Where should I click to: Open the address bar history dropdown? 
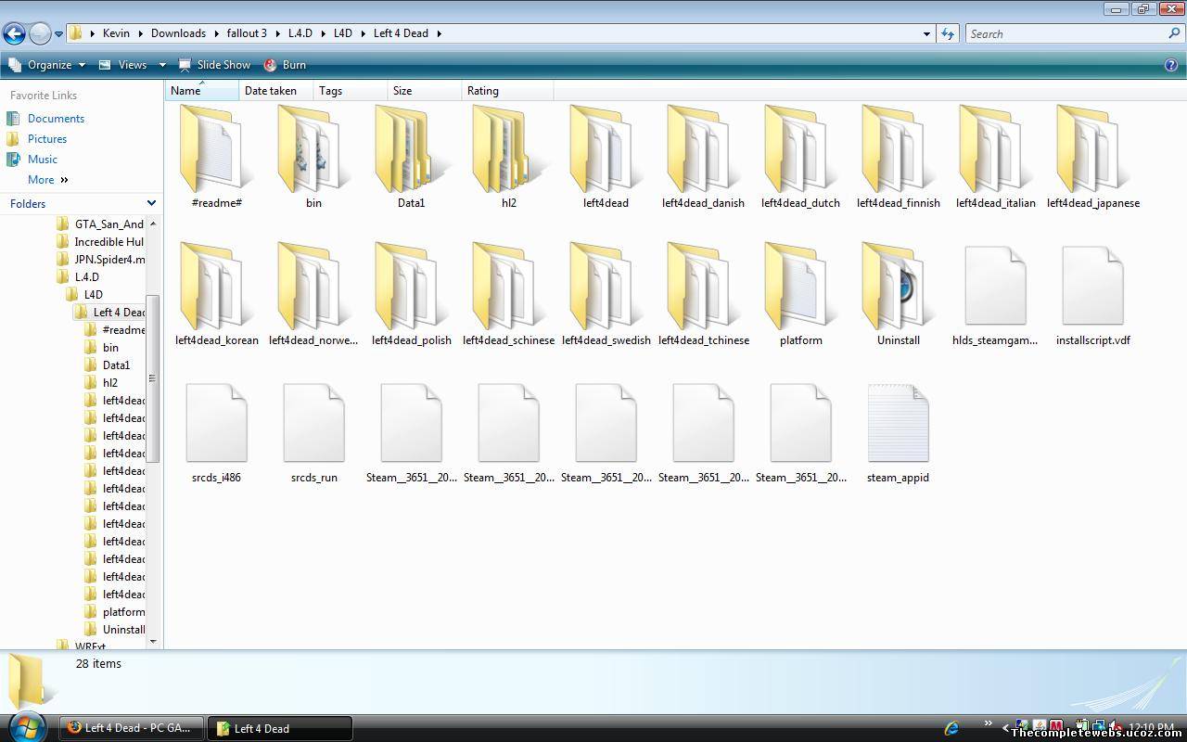tap(926, 33)
